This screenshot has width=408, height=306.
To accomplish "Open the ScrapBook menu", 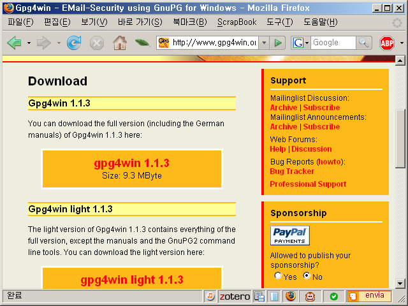I will point(237,22).
